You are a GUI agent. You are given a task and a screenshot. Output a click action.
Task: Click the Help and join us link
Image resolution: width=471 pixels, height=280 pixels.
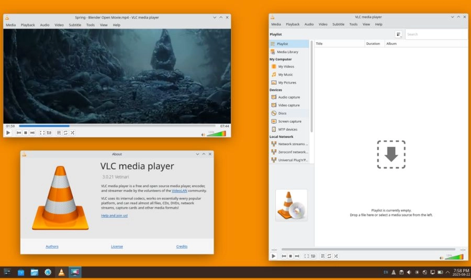click(115, 216)
